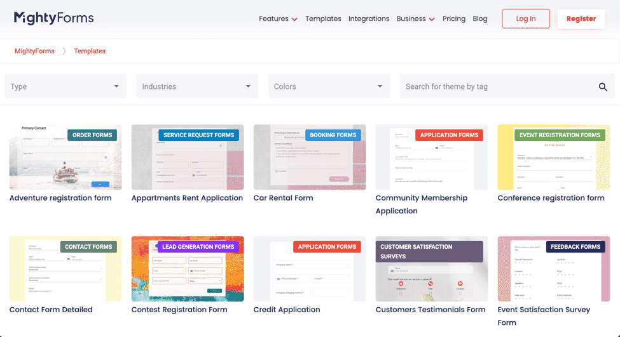
Task: Click the Booking Forms tag label
Action: coord(333,135)
